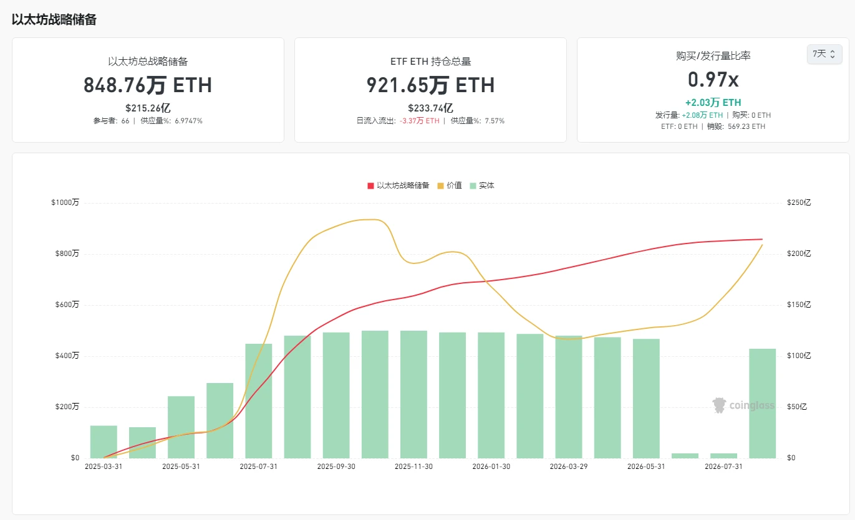The width and height of the screenshot is (855, 520).
Task: Click the -3.37万 ETH daily flow value
Action: click(419, 121)
